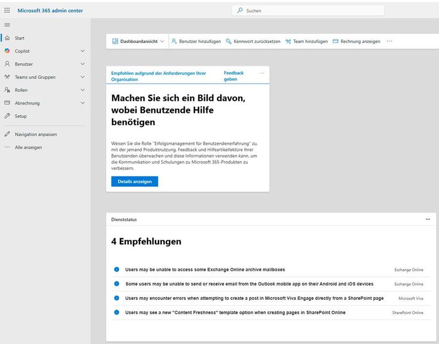Click the search magnifier icon
The width and height of the screenshot is (439, 344).
click(x=240, y=10)
